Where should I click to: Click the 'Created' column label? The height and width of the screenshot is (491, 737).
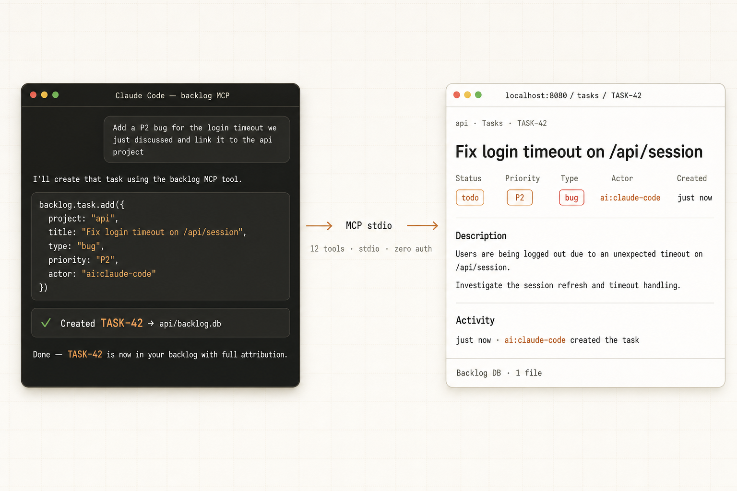(692, 178)
